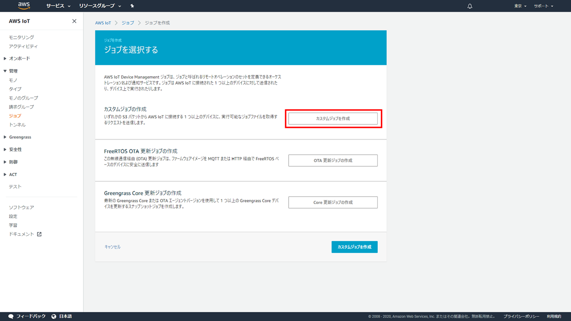Click the AWS logo in the header

pyautogui.click(x=24, y=6)
